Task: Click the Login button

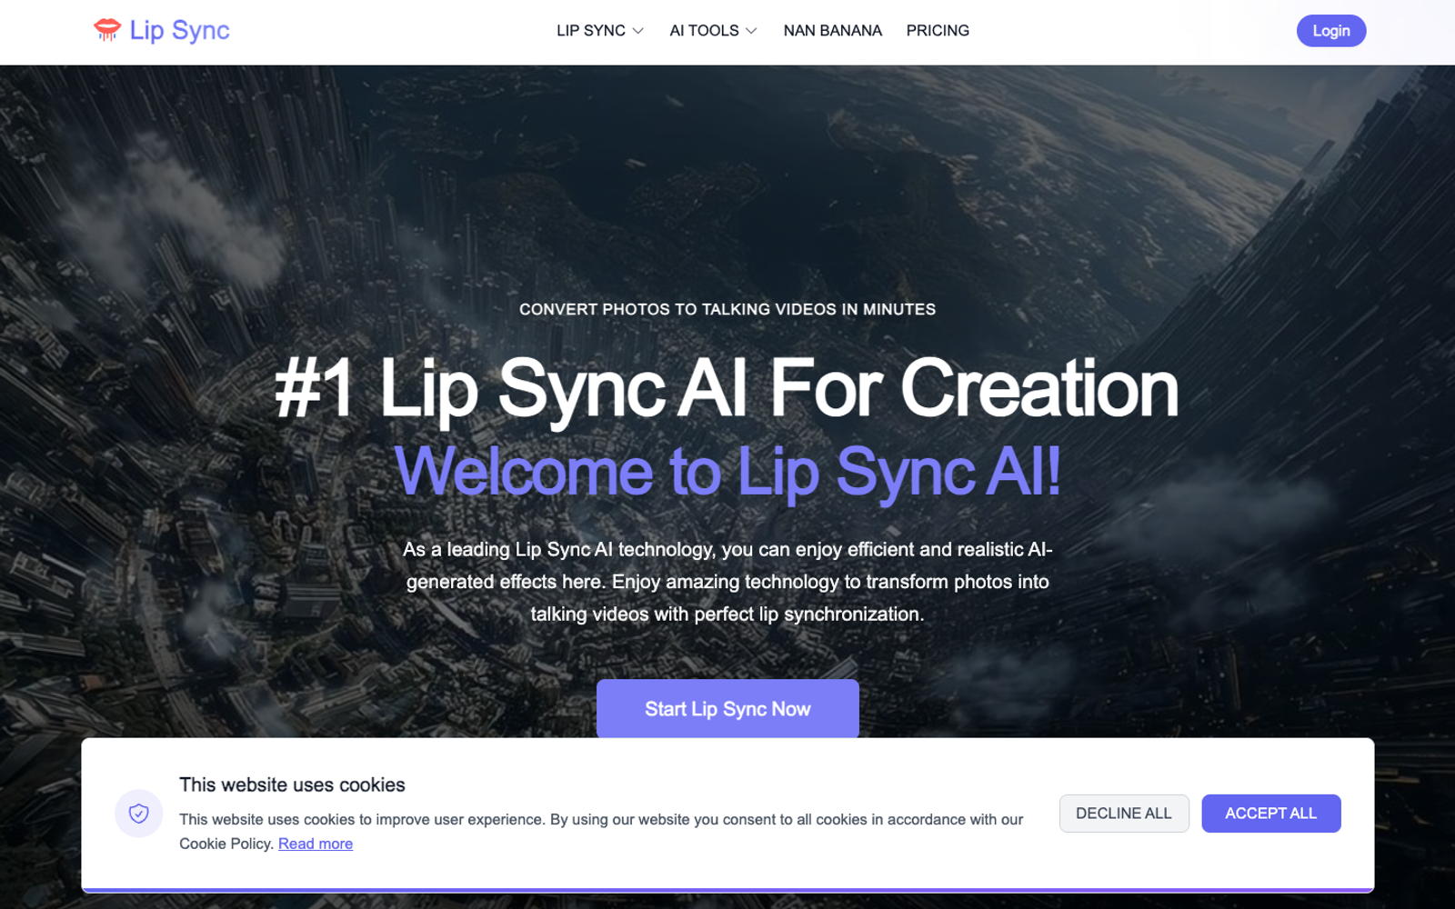Action: click(1331, 31)
